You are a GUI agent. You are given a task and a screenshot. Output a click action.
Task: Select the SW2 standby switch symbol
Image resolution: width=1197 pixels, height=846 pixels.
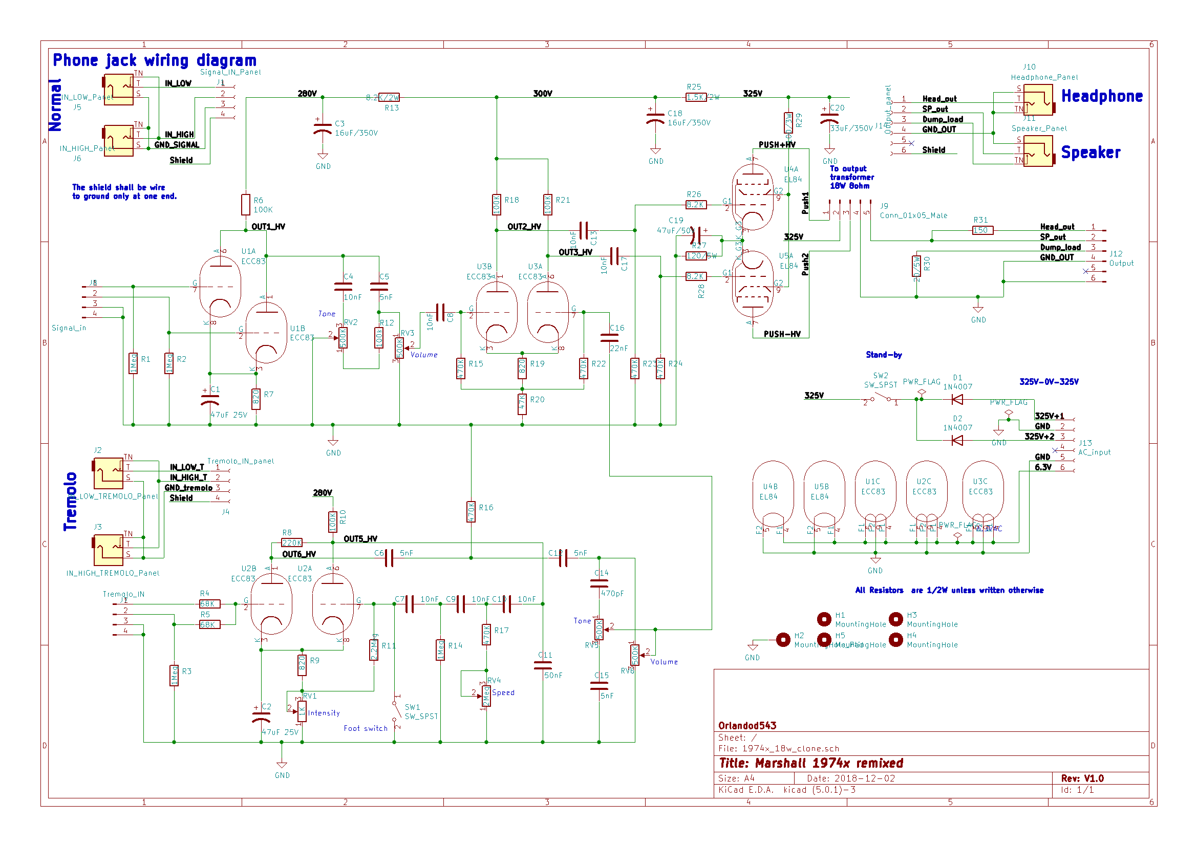[881, 399]
